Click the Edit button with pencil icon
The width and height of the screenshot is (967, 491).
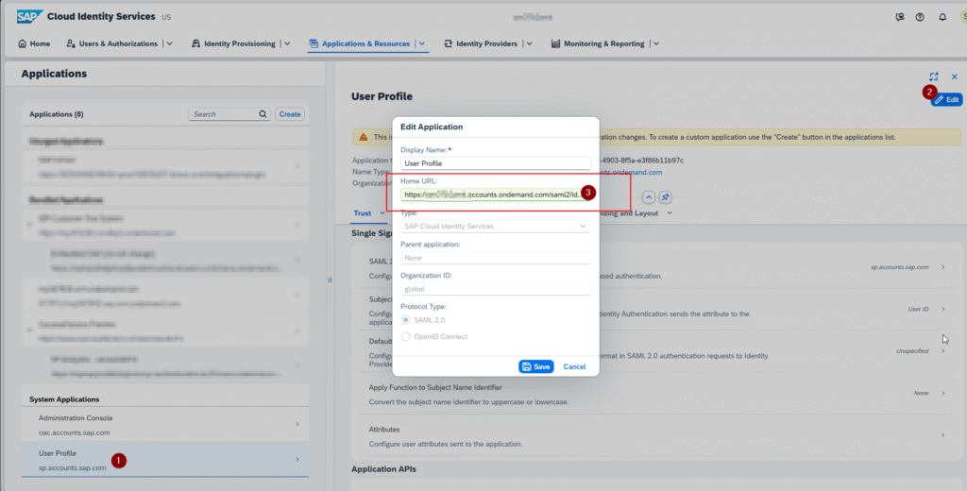pos(946,99)
